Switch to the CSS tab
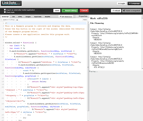Viewport: 143px width, 121px height. point(13,17)
